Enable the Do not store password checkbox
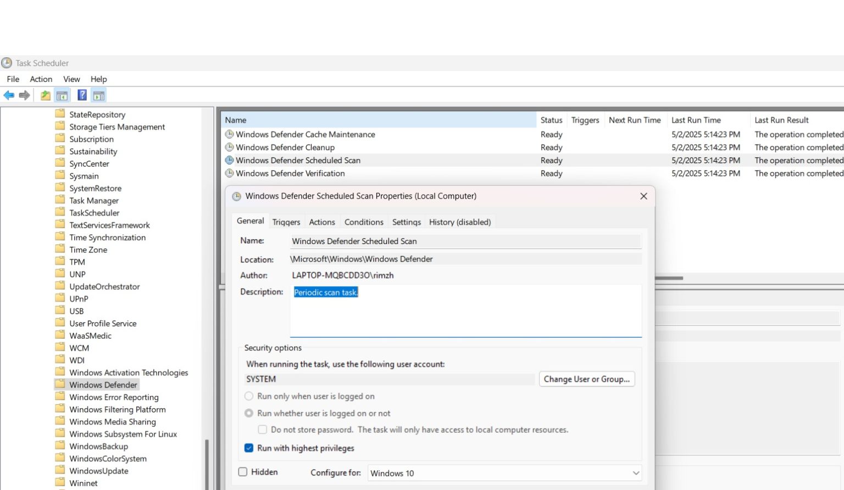The height and width of the screenshot is (490, 844). (262, 430)
